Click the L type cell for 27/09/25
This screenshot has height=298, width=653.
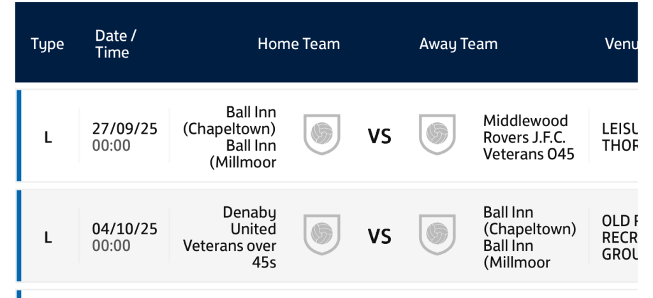click(x=48, y=137)
